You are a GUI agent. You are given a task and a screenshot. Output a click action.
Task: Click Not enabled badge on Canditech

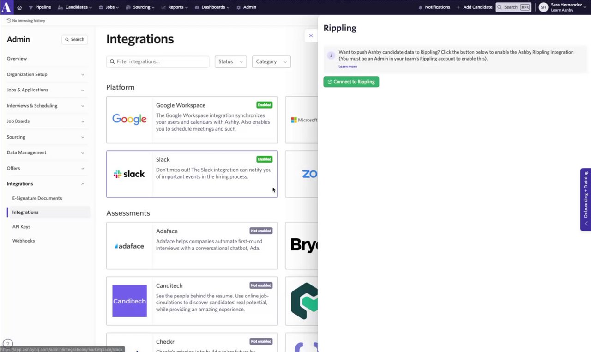261,285
